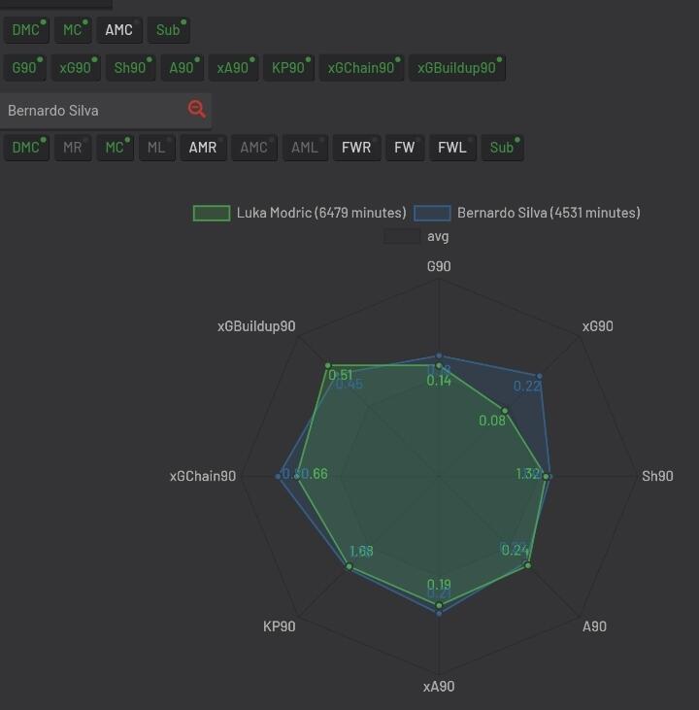Click Modric's xGBuildup90 data point 0.51
Image resolution: width=699 pixels, height=710 pixels.
(328, 365)
